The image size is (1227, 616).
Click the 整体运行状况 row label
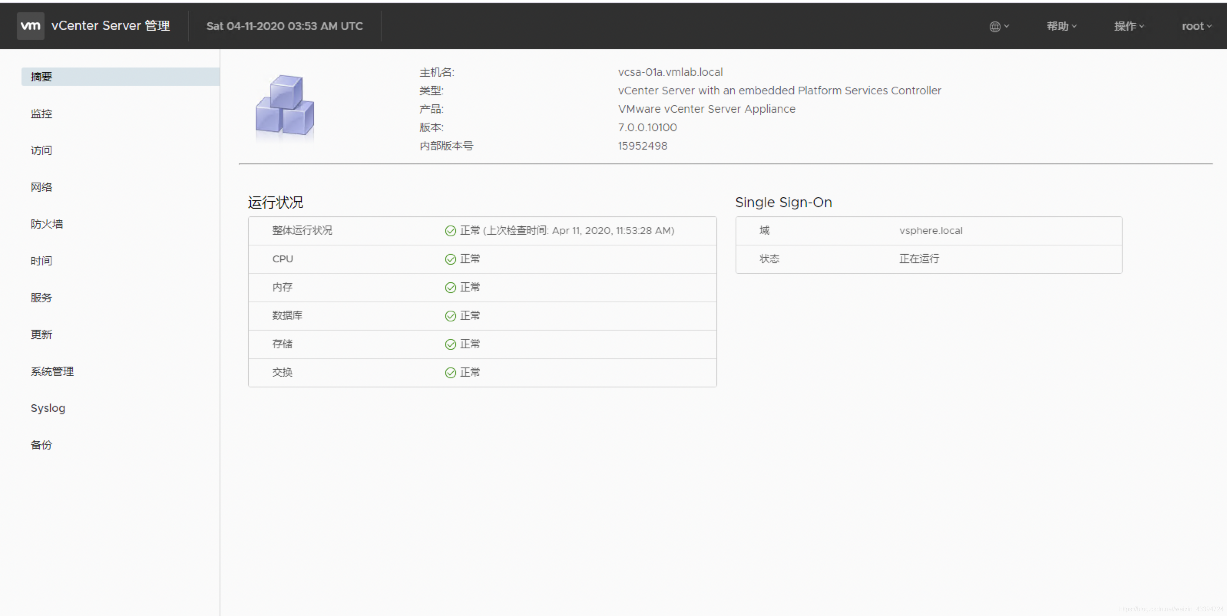click(302, 231)
